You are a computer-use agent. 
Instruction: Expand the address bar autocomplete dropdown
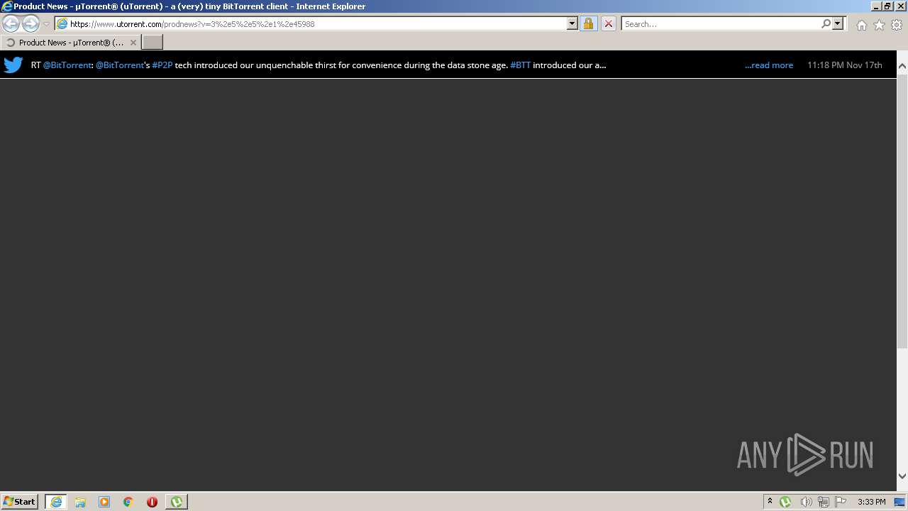572,23
